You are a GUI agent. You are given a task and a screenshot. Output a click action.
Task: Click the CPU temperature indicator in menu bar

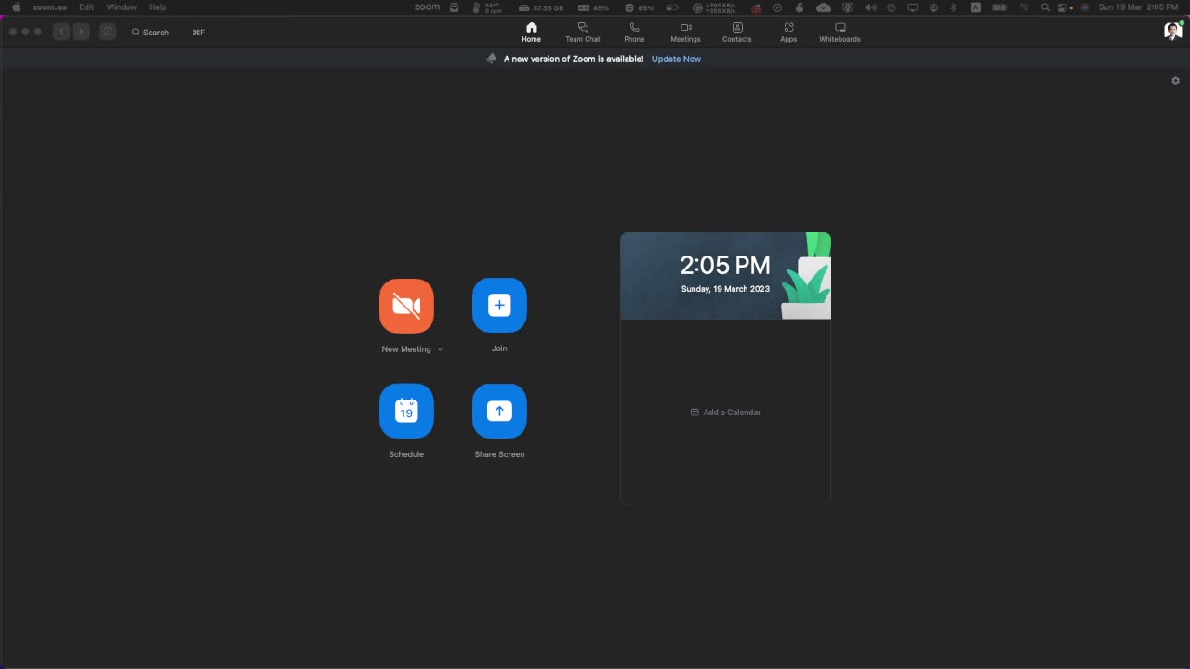point(487,7)
